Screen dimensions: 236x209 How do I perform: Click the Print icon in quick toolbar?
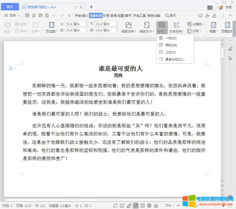click(40, 15)
